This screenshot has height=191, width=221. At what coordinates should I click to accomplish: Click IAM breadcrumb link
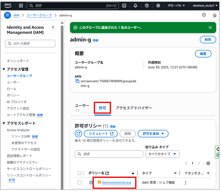point(16,15)
